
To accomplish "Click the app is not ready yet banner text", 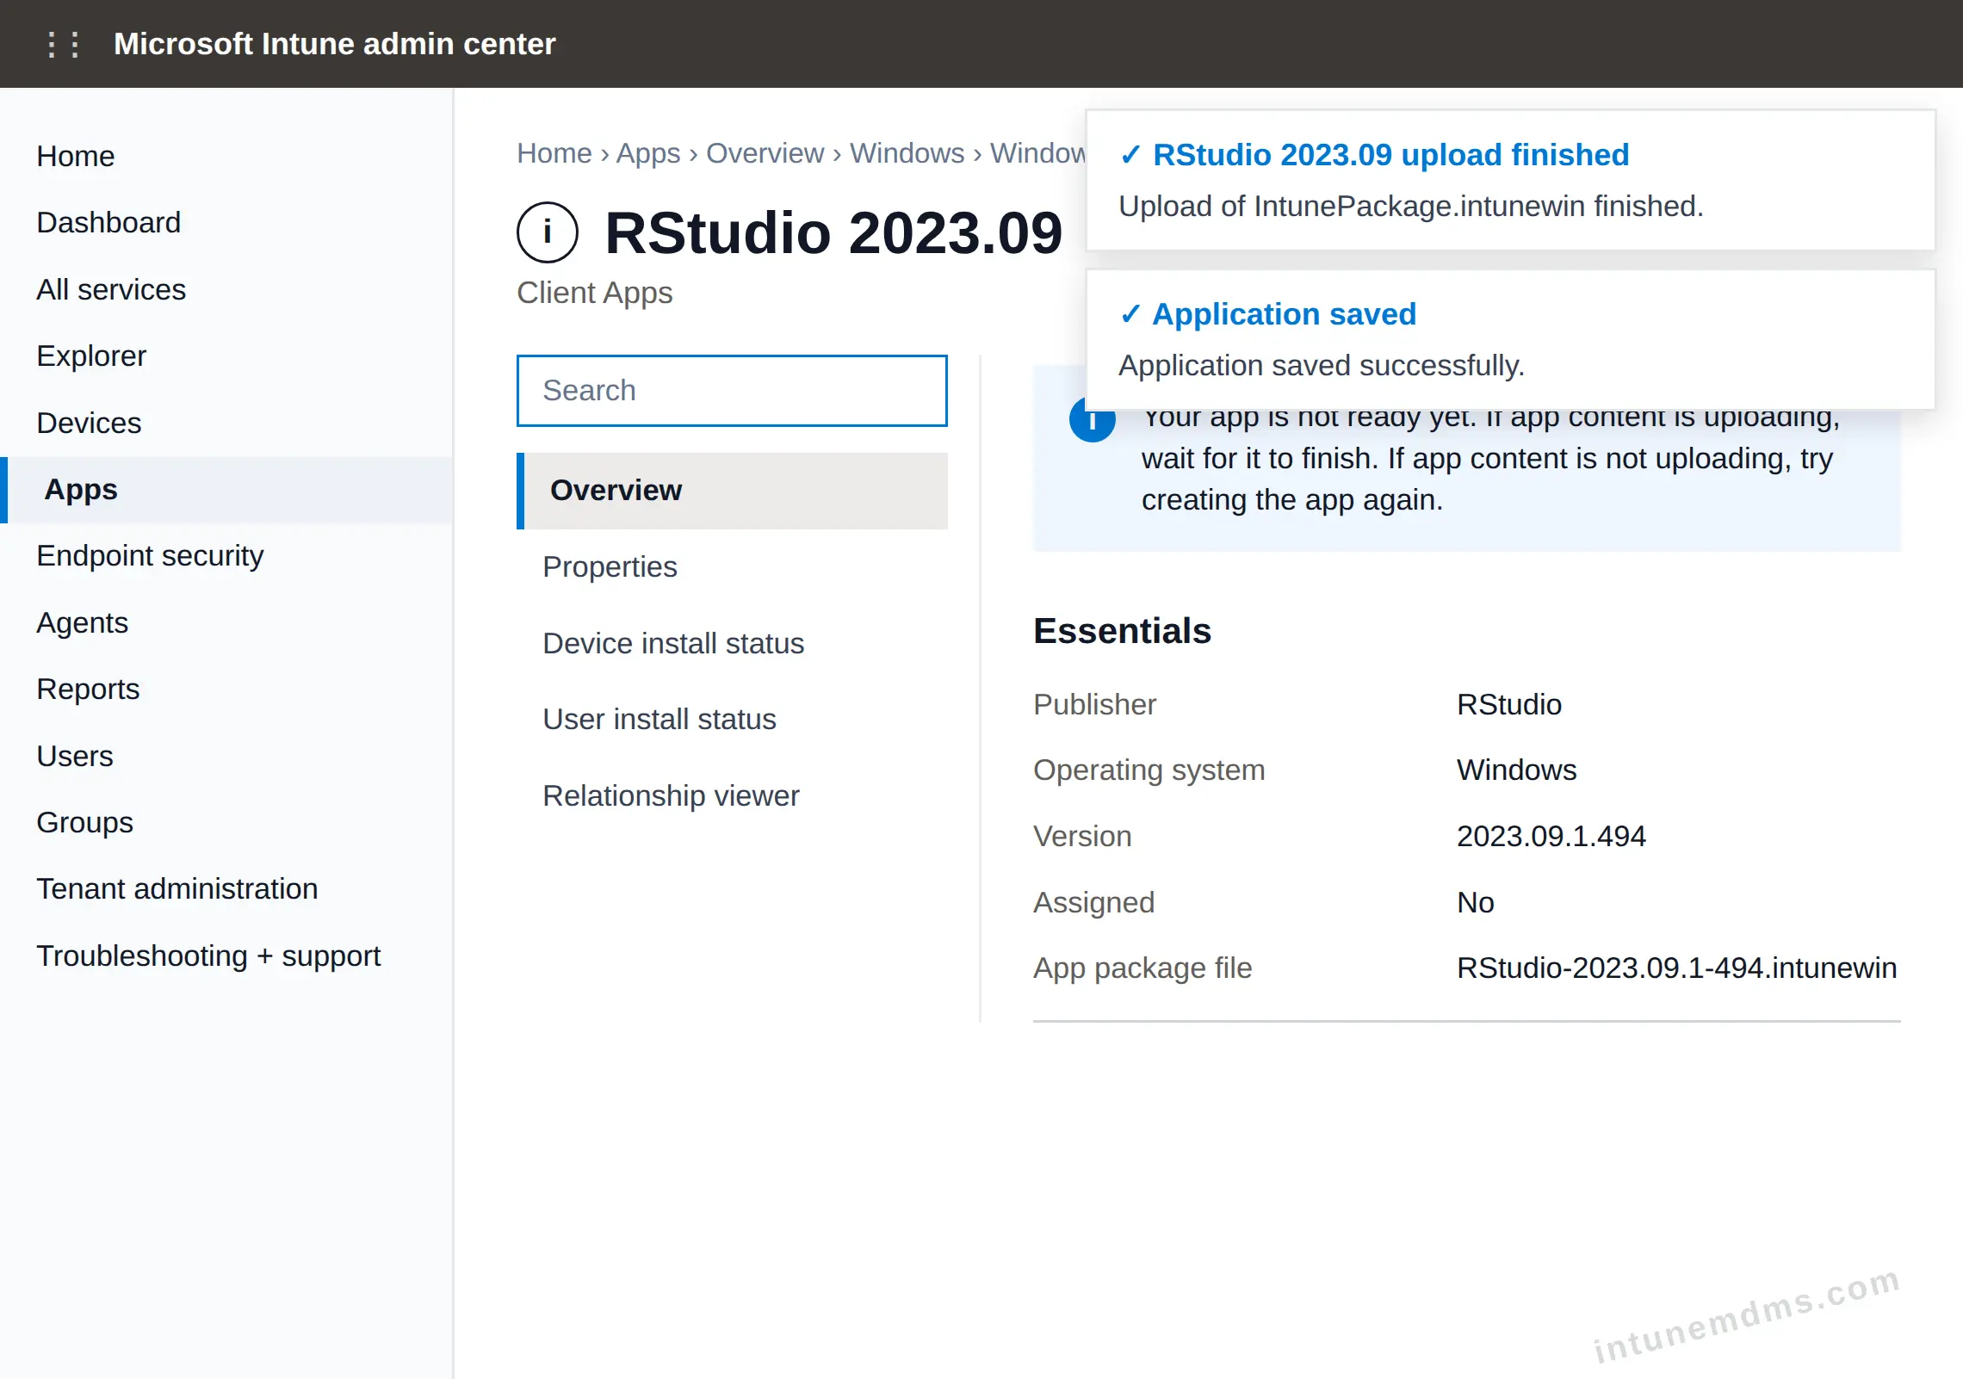I will point(1490,460).
